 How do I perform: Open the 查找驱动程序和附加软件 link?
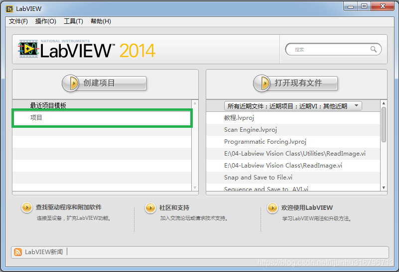[69, 207]
